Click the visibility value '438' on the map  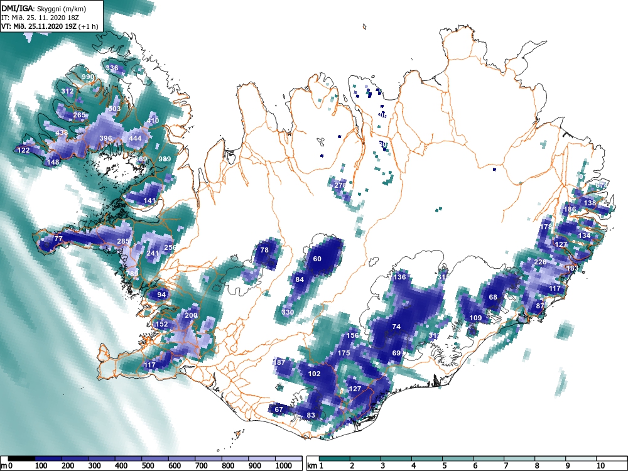[x=62, y=133]
